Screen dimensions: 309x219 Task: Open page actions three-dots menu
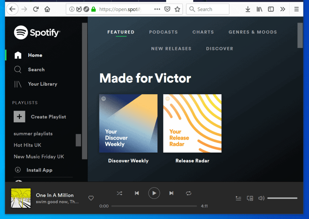click(157, 9)
